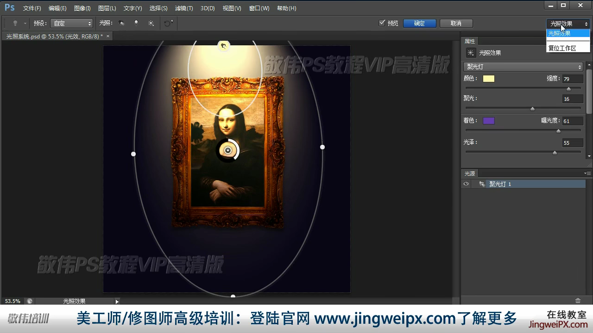Screen dimensions: 593x333
Task: Click the spot light icon in light list
Action: (482, 184)
